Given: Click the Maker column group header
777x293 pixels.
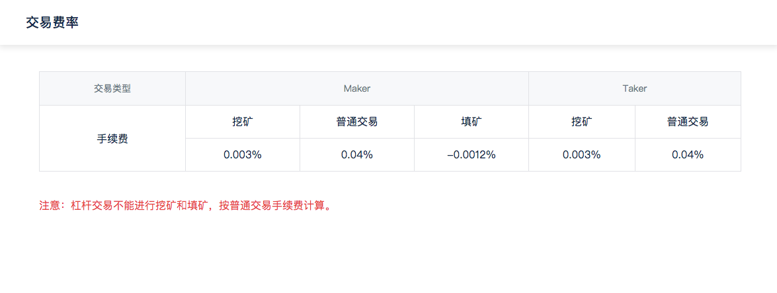Looking at the screenshot, I should (x=357, y=88).
